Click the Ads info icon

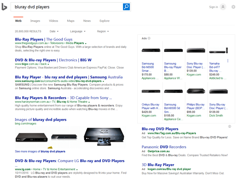click(149, 38)
